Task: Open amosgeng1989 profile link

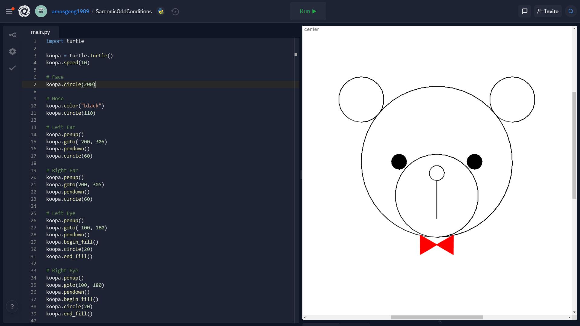Action: [x=70, y=11]
